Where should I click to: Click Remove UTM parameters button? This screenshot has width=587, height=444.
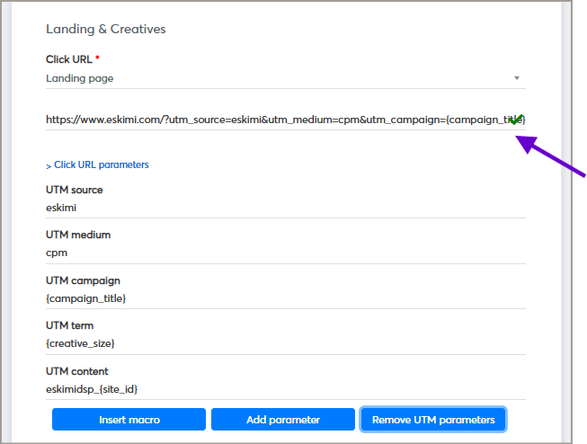[433, 420]
